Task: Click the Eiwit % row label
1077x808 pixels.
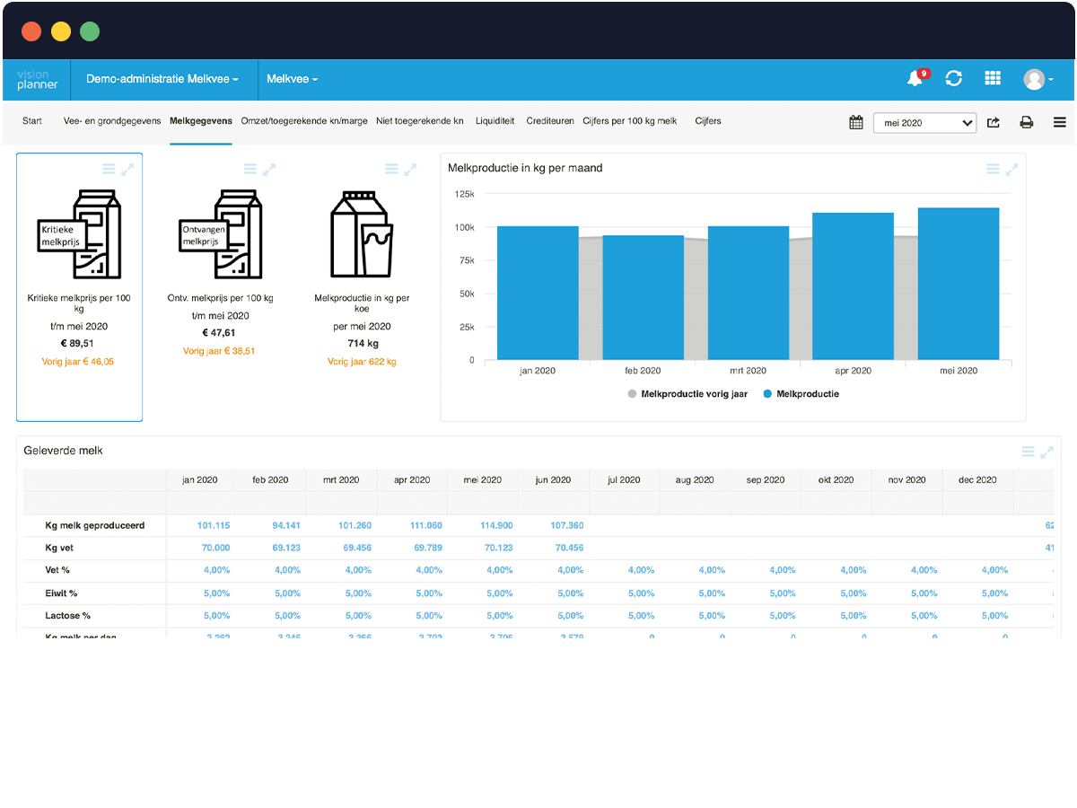Action: (x=61, y=593)
